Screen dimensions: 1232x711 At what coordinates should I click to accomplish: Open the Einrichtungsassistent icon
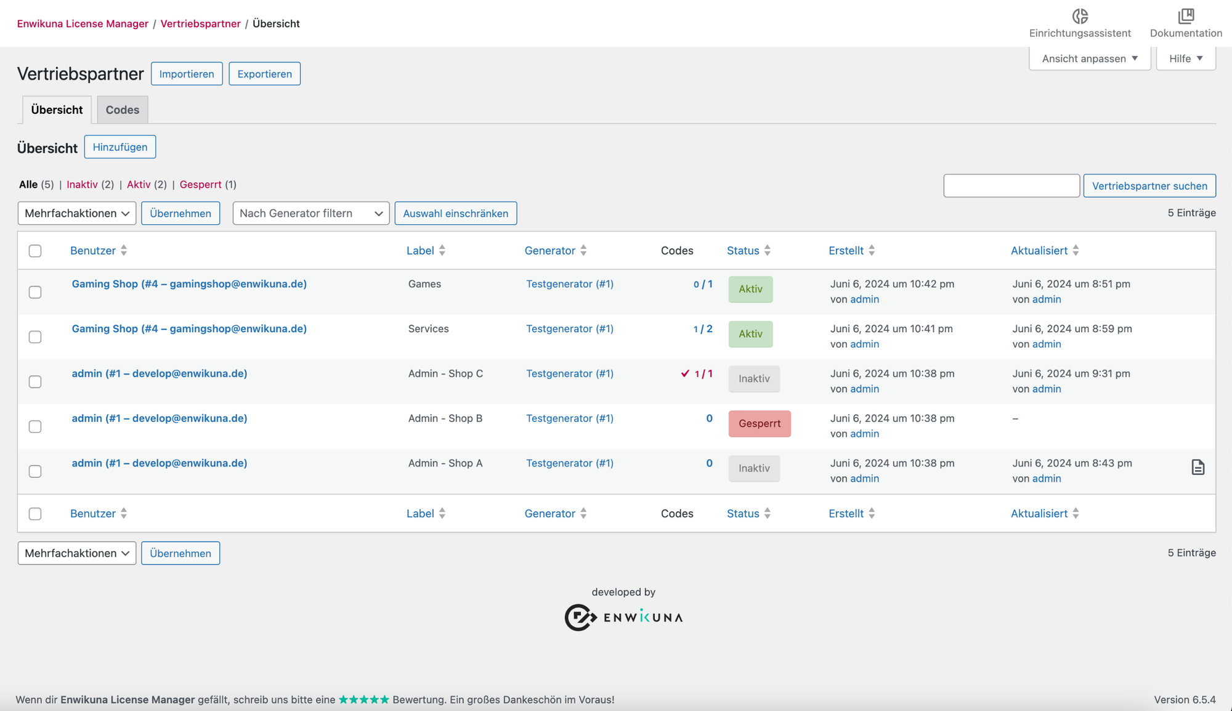1080,16
